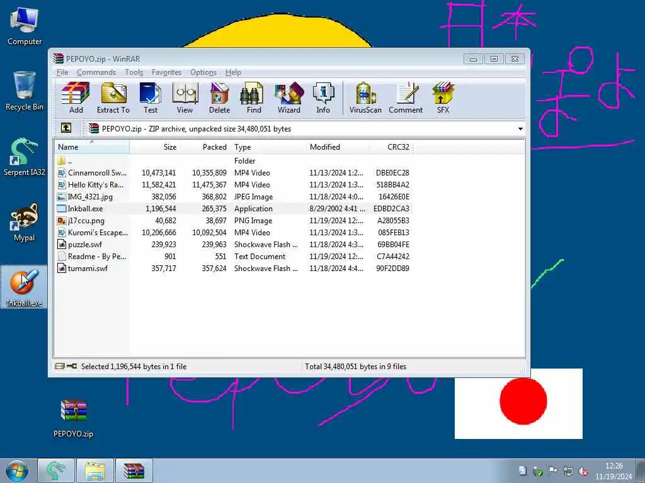645x483 pixels.
Task: Select the Mypal desktop shortcut
Action: click(x=25, y=222)
